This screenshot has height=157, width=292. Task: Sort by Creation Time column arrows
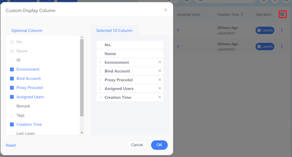(x=242, y=14)
